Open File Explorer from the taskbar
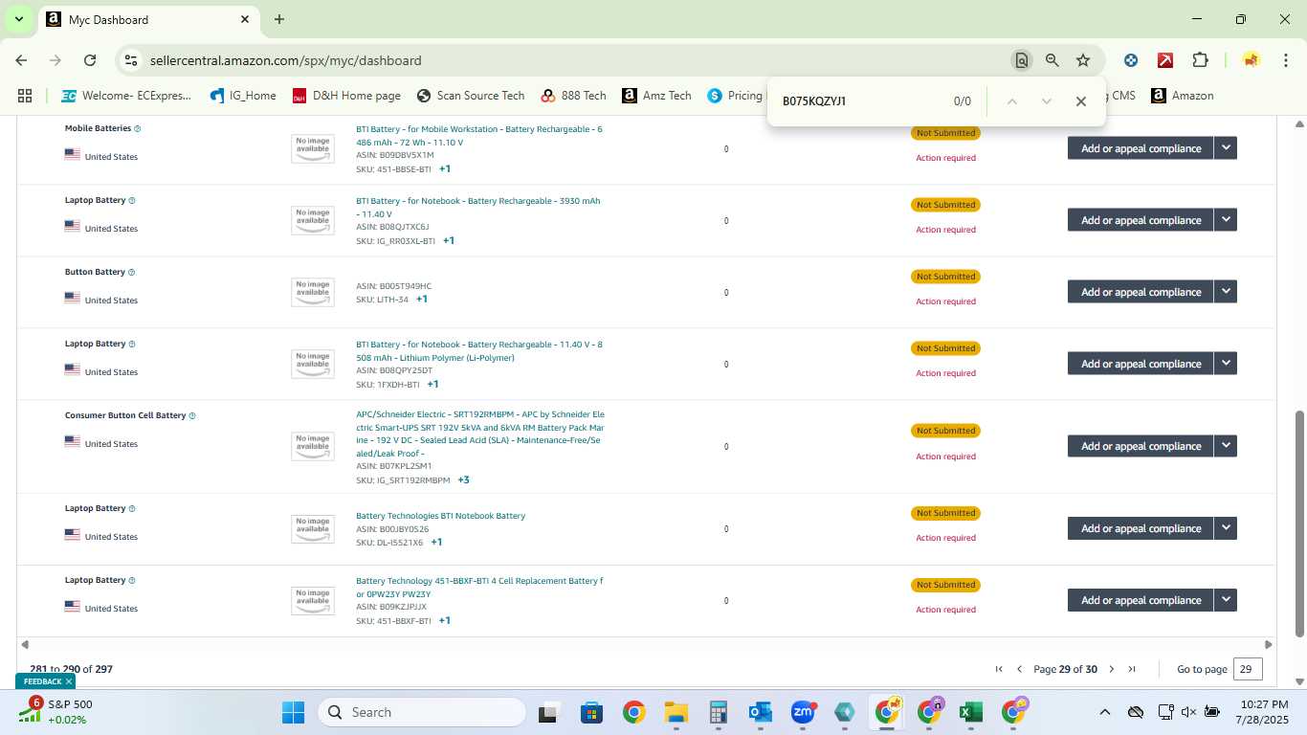 (x=676, y=712)
